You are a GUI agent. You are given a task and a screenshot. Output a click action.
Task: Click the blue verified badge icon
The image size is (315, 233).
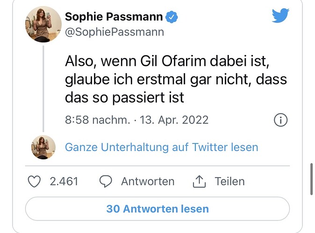(172, 18)
